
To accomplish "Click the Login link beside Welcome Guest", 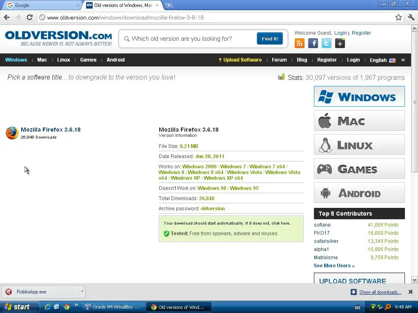I will point(340,33).
